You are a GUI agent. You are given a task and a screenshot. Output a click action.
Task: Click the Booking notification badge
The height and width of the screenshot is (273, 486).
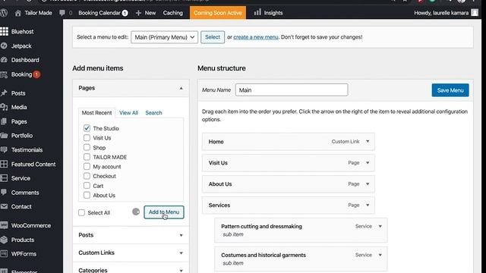click(x=36, y=74)
